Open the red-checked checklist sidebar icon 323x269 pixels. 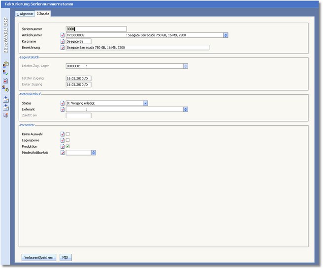5,81
